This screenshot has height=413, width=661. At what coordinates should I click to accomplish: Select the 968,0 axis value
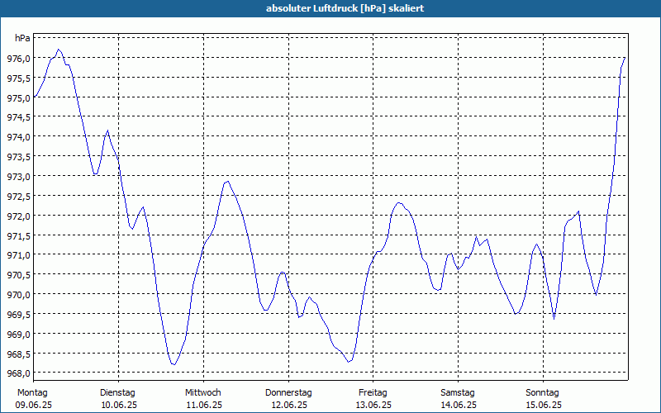pos(18,373)
